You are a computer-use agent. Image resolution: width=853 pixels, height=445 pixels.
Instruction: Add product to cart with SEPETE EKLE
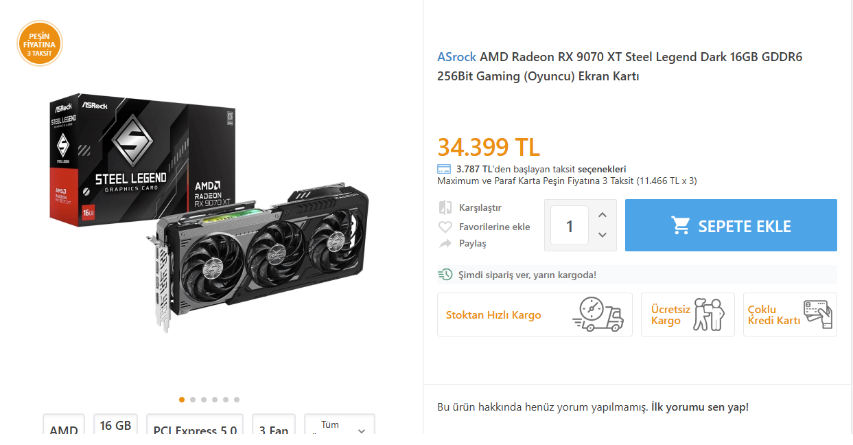click(731, 225)
